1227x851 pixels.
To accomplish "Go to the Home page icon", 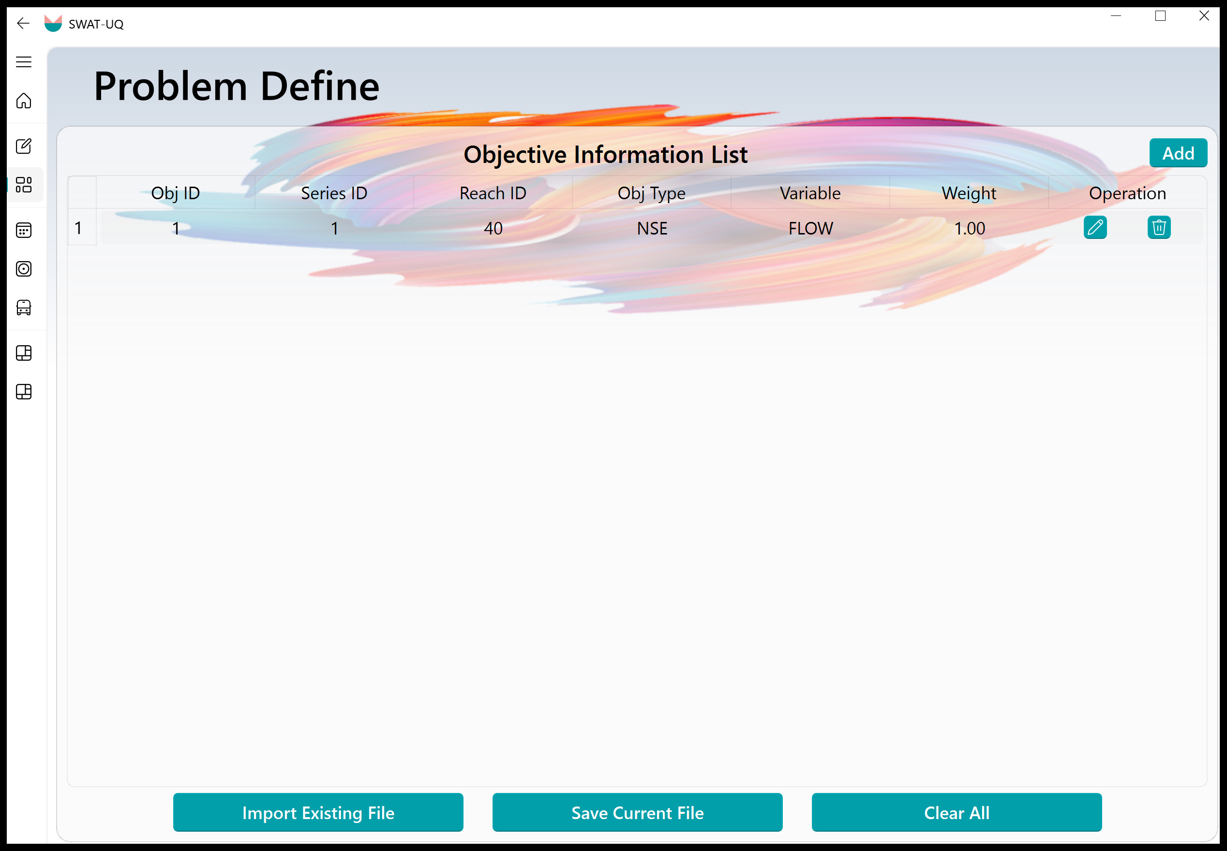I will pyautogui.click(x=24, y=100).
